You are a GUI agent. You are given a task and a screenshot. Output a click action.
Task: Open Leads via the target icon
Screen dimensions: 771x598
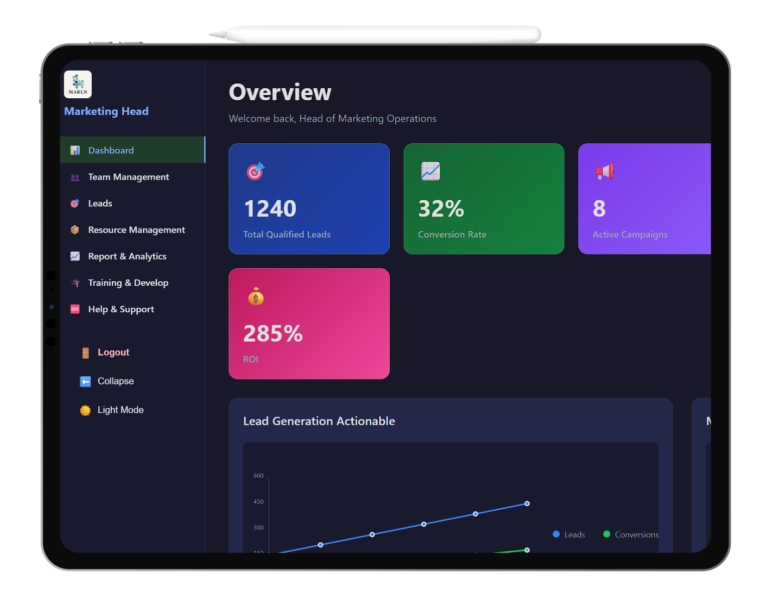(75, 203)
